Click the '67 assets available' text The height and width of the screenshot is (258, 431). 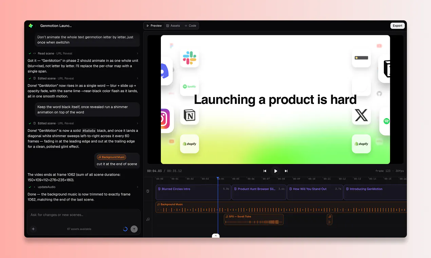click(79, 229)
